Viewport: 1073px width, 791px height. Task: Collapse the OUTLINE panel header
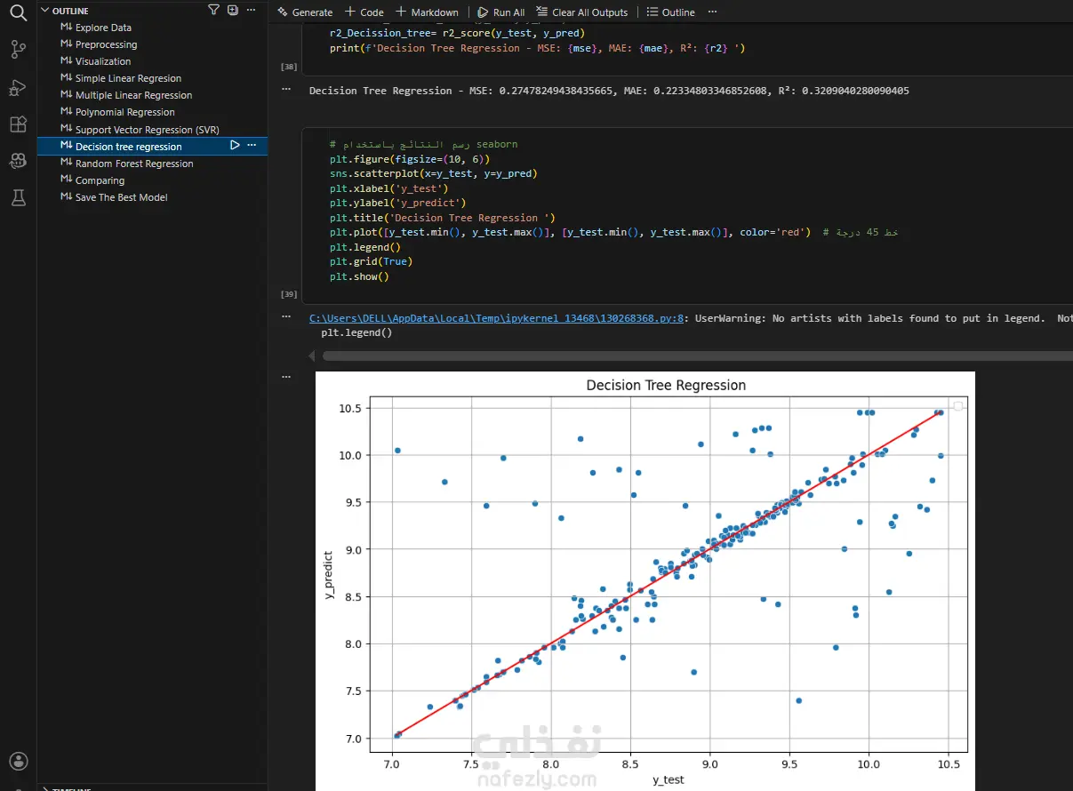[70, 11]
